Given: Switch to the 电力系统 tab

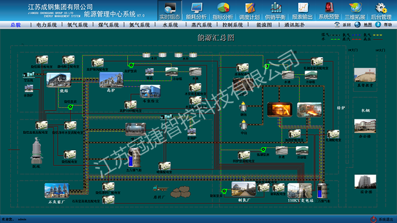Looking at the screenshot, I should click(x=47, y=25).
